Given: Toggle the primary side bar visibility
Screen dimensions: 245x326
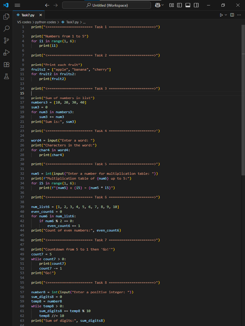Looking at the screenshot, I should tap(180, 5).
